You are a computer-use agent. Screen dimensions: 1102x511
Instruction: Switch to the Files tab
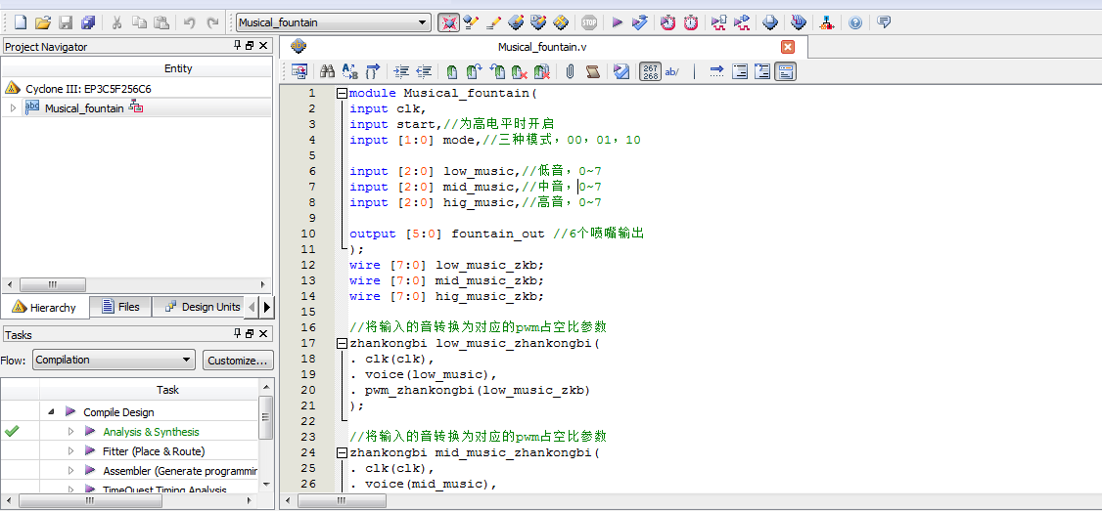tap(119, 307)
